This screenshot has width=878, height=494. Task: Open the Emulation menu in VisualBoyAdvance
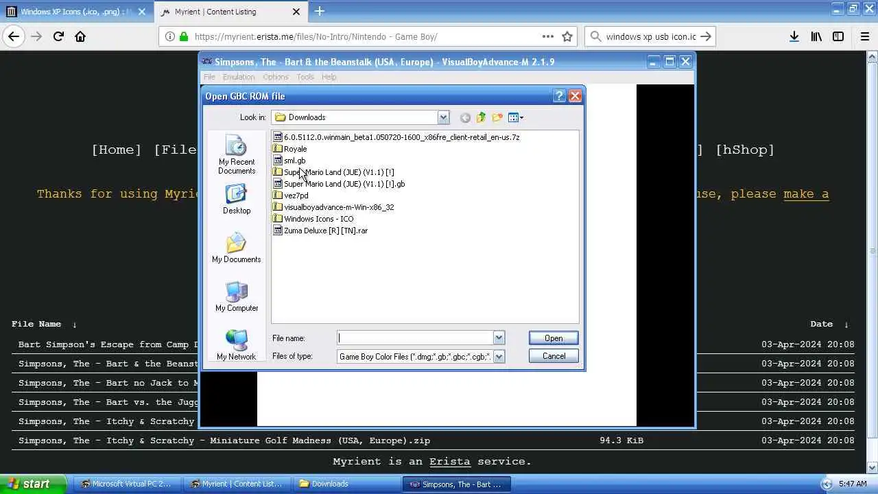(x=239, y=77)
